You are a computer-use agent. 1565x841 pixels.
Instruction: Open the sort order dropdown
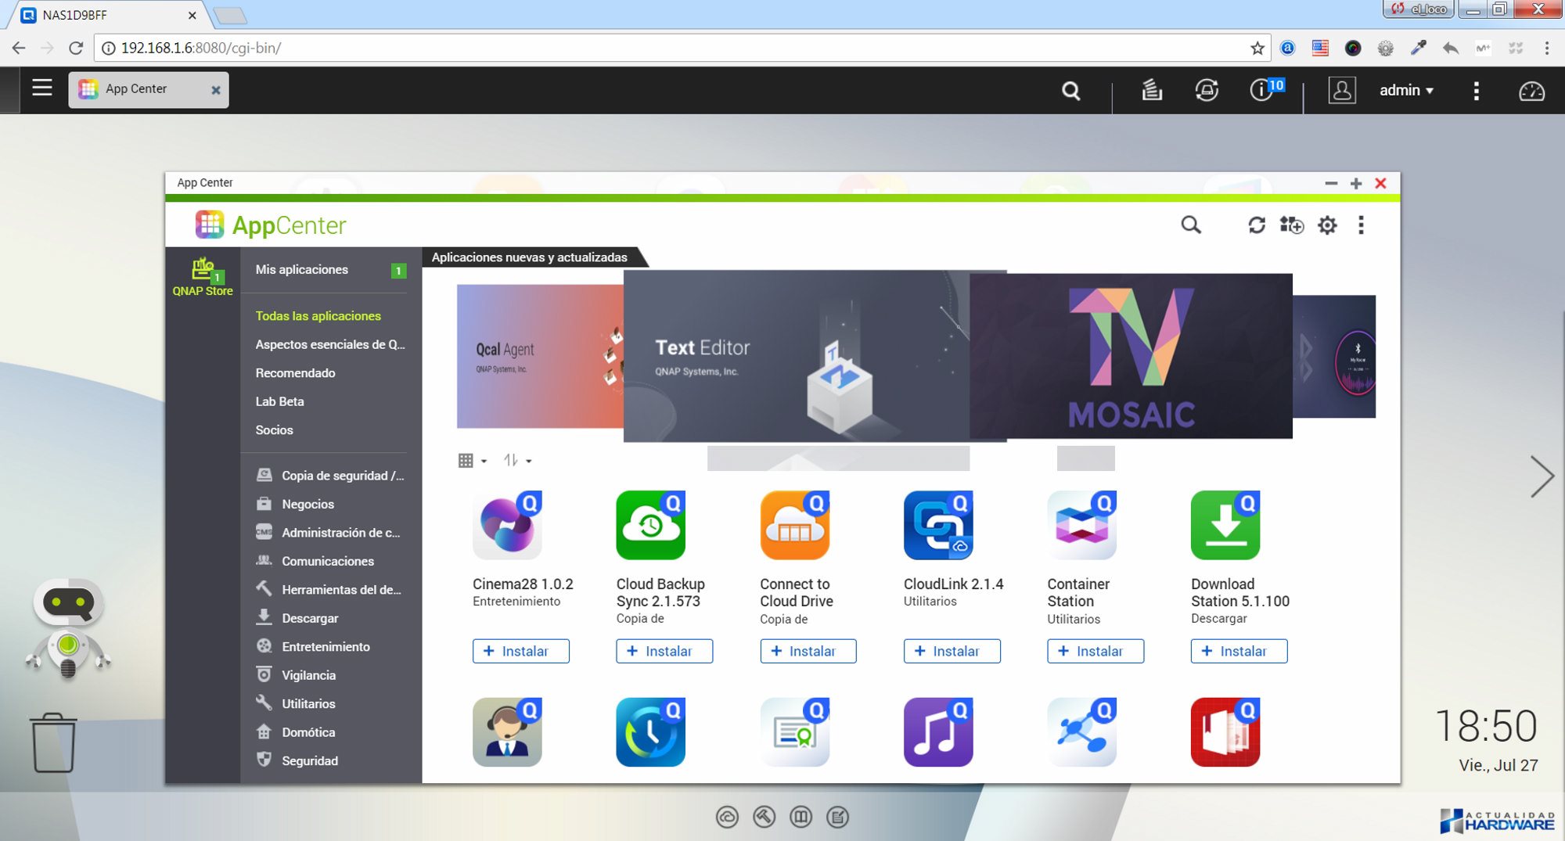(x=517, y=461)
